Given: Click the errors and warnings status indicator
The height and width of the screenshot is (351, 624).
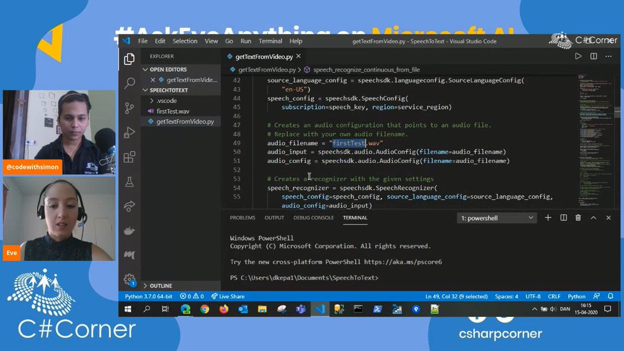Looking at the screenshot, I should pos(192,296).
